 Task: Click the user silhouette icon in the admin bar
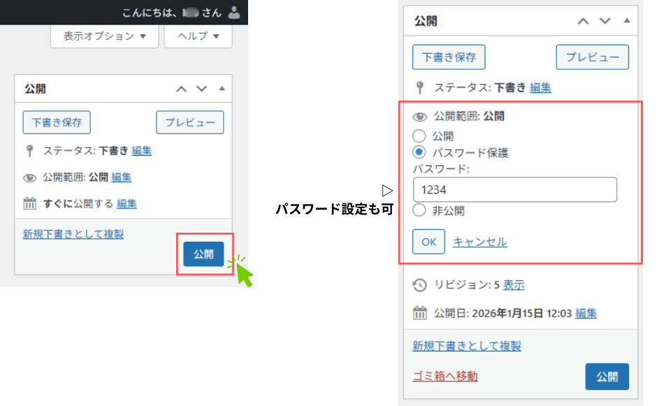tap(233, 12)
